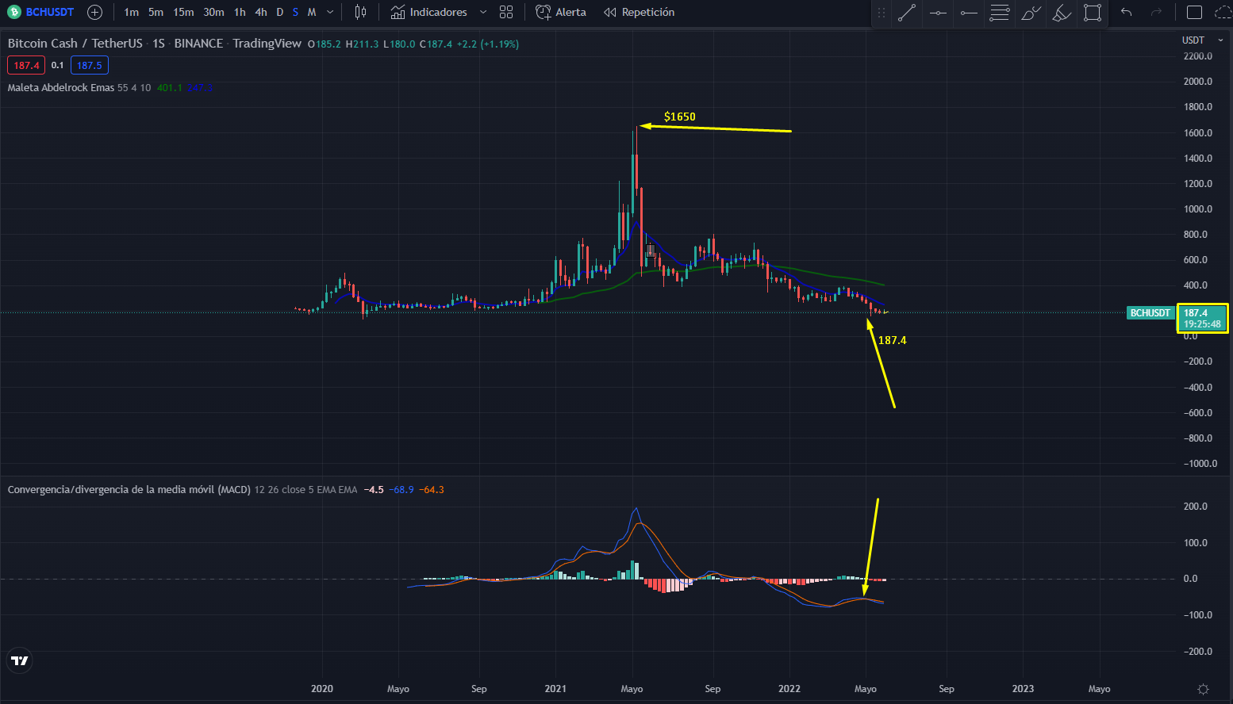Open the USDT currency dropdown
1233x704 pixels.
pyautogui.click(x=1202, y=40)
